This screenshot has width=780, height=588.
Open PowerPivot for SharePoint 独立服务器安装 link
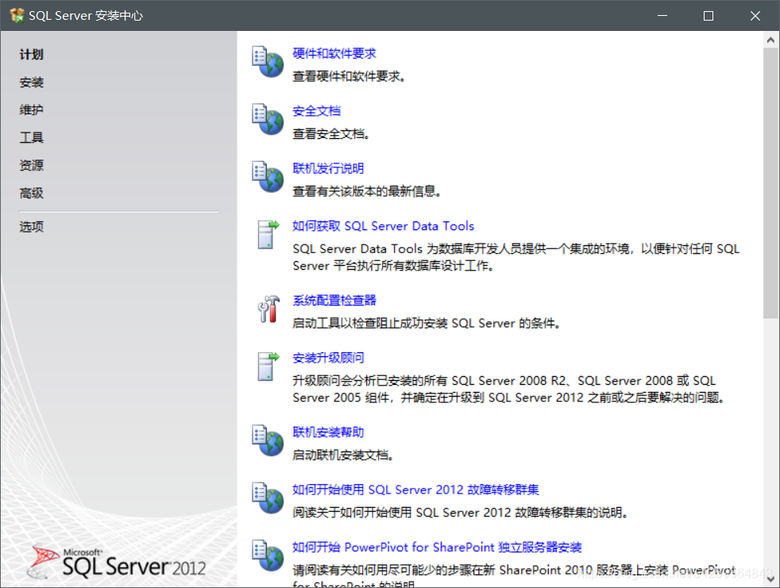coord(437,548)
